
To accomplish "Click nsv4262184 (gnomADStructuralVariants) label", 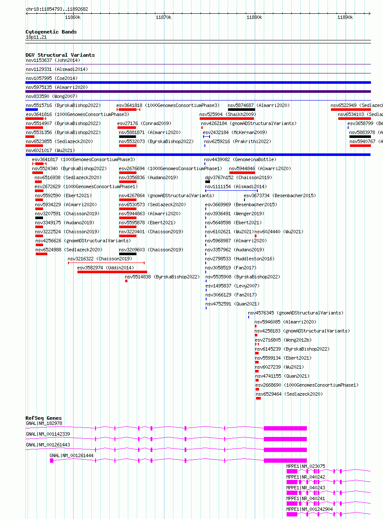I will coord(249,123).
